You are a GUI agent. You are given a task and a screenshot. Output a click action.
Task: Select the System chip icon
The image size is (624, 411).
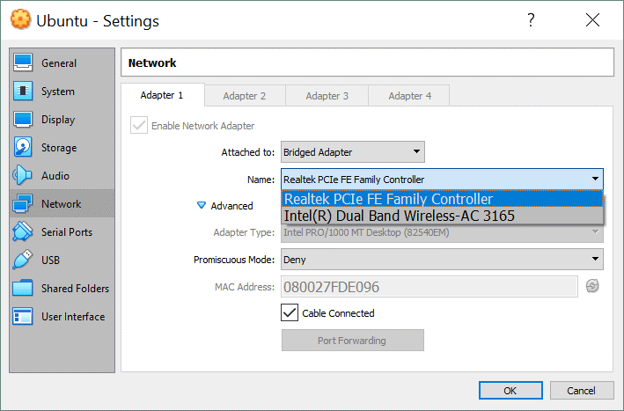pos(24,92)
